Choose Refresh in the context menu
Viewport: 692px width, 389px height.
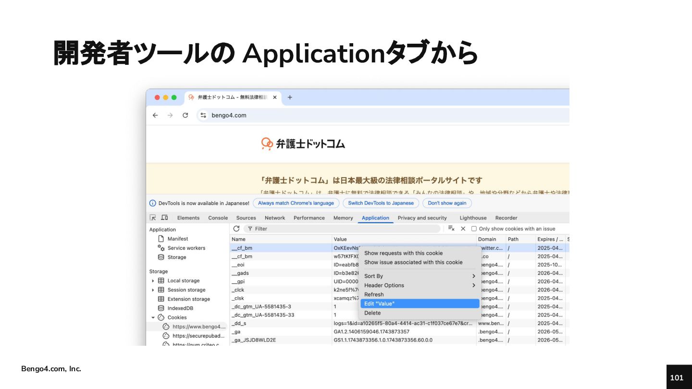pos(420,294)
